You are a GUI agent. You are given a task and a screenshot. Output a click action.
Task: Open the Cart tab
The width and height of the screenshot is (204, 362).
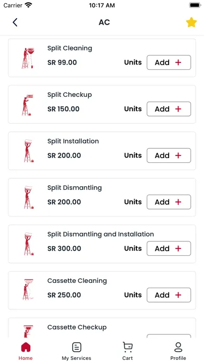click(x=127, y=351)
